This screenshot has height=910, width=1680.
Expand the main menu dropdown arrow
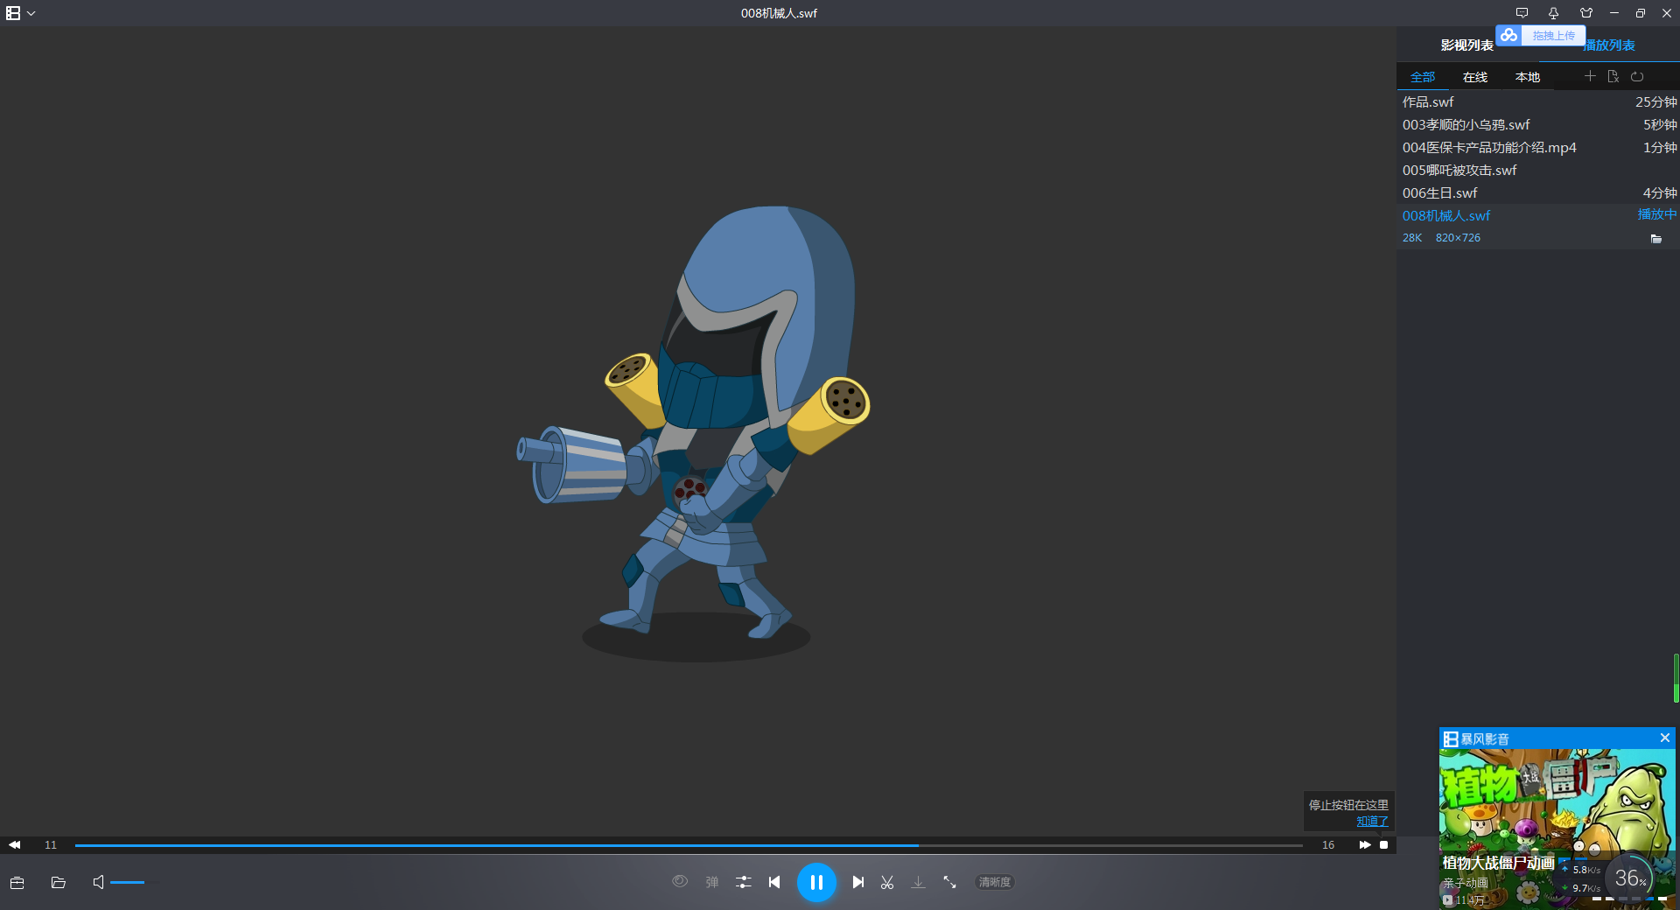pyautogui.click(x=31, y=13)
